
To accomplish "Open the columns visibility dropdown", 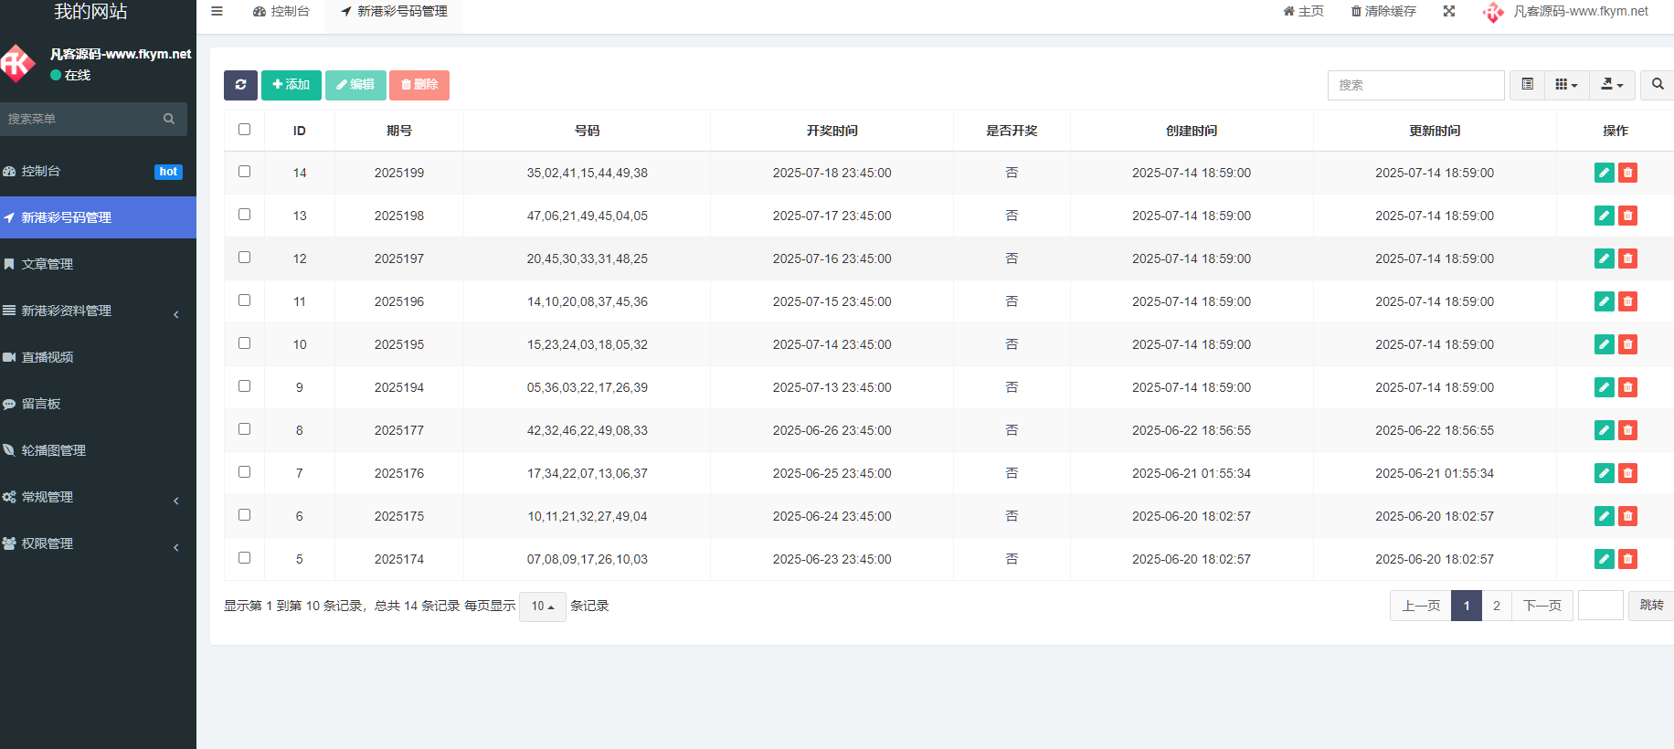I will [x=1566, y=85].
